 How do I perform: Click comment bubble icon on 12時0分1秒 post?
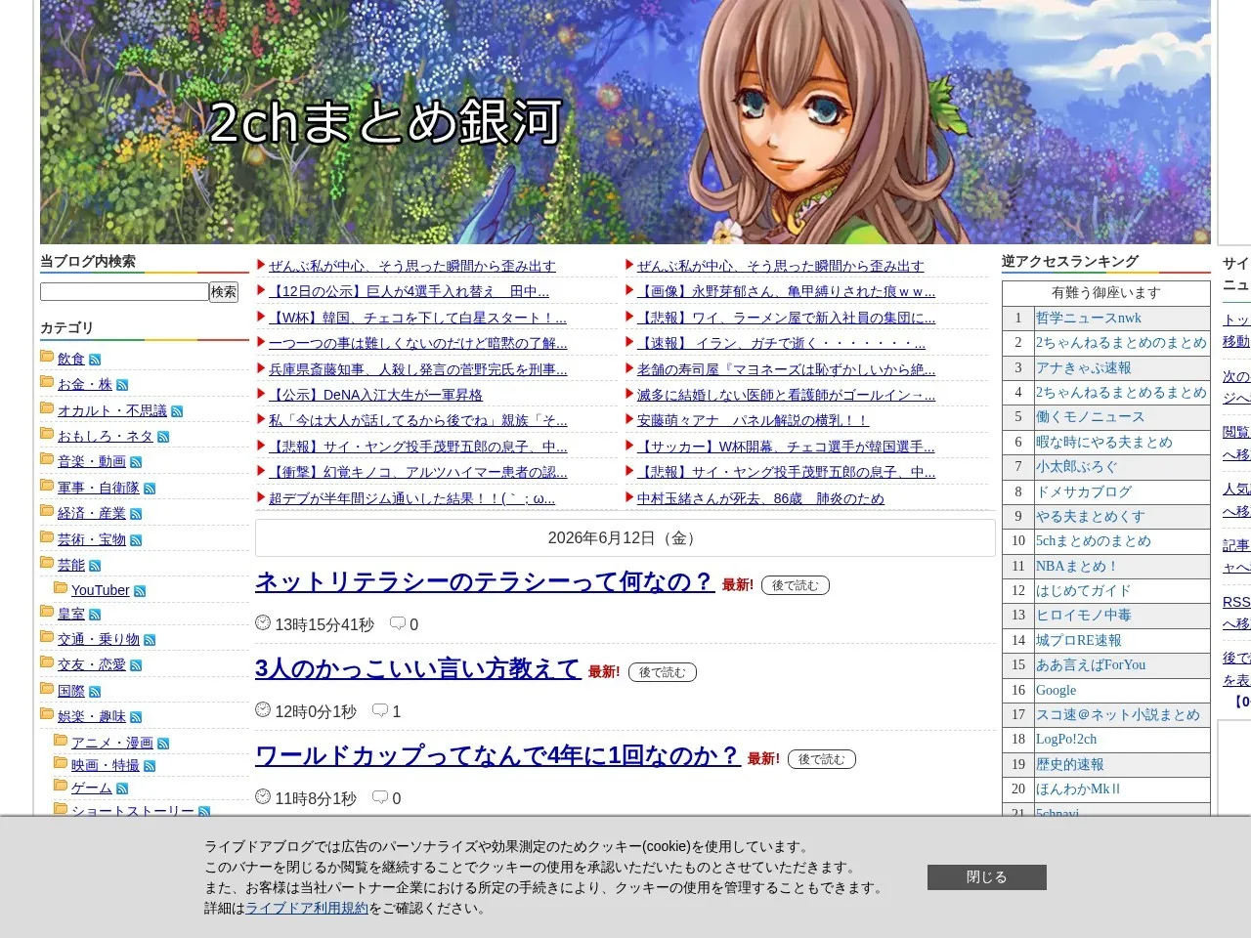380,710
